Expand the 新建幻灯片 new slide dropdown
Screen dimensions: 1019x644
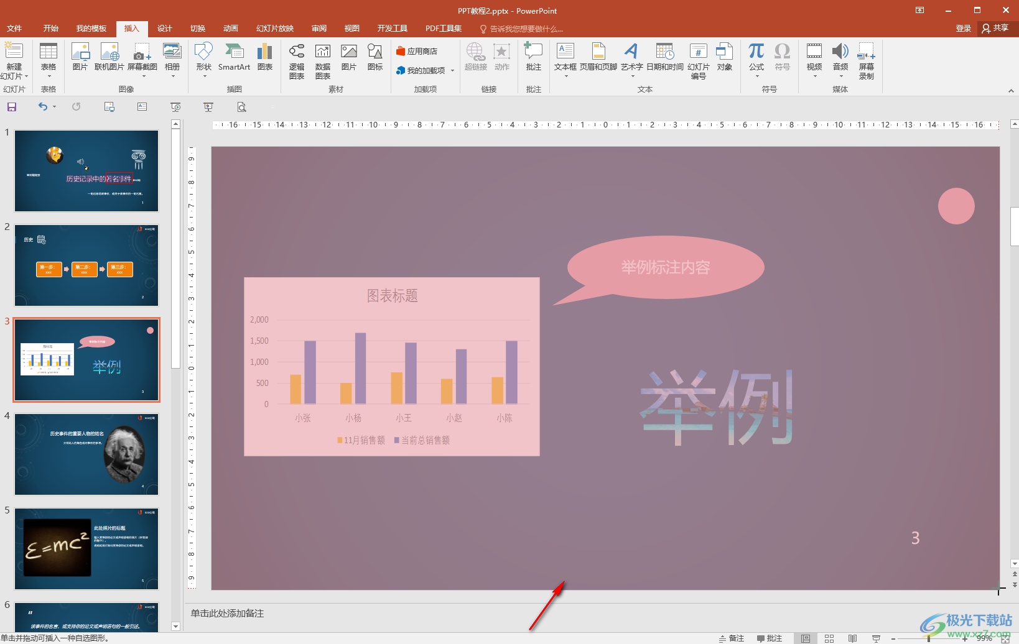(27, 76)
